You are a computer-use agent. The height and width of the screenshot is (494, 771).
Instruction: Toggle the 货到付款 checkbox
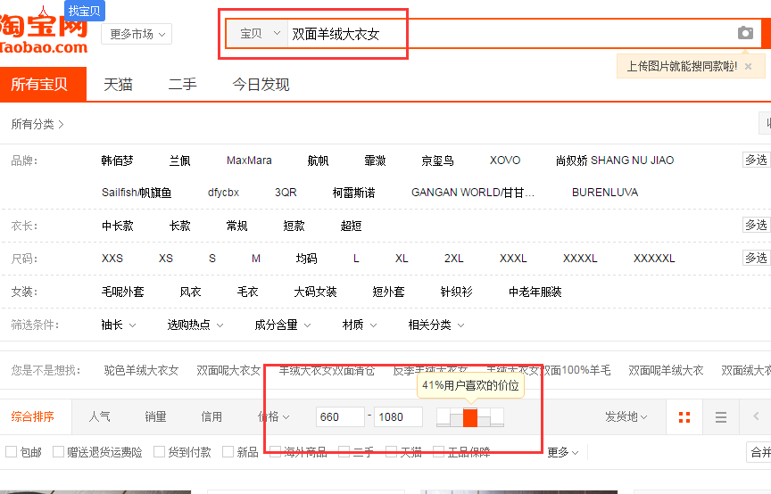click(x=160, y=452)
